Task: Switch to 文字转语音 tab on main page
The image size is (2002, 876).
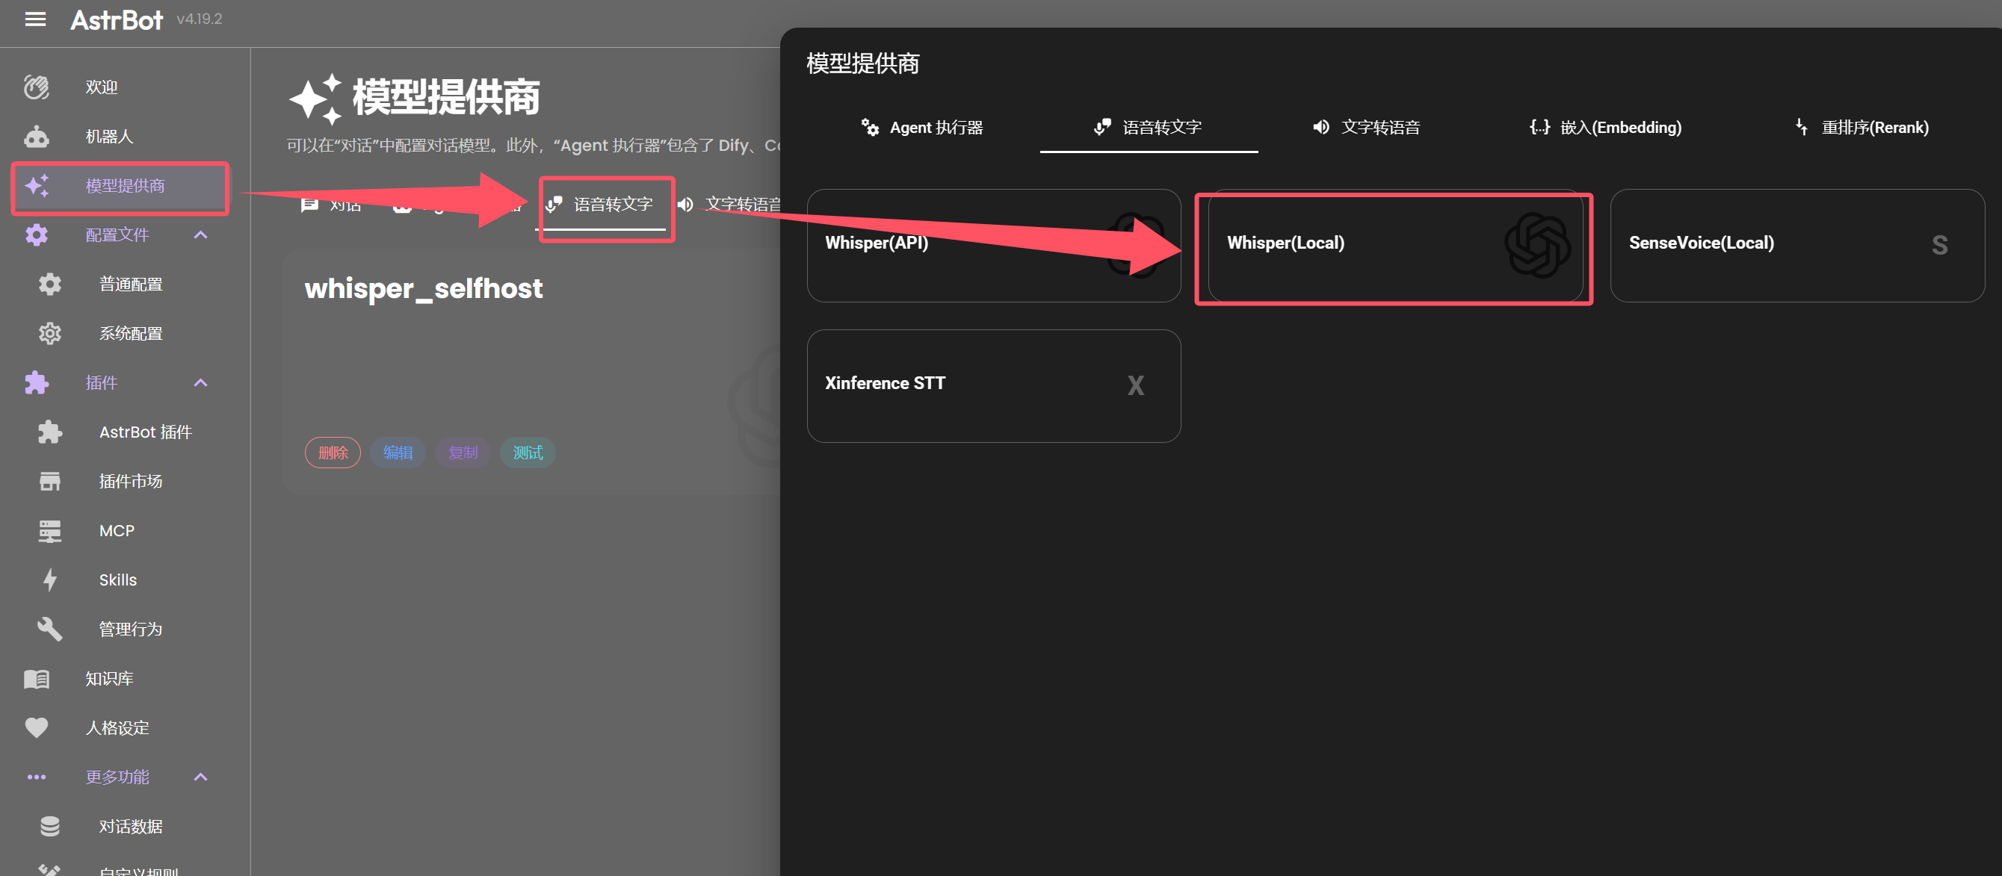Action: 729,204
